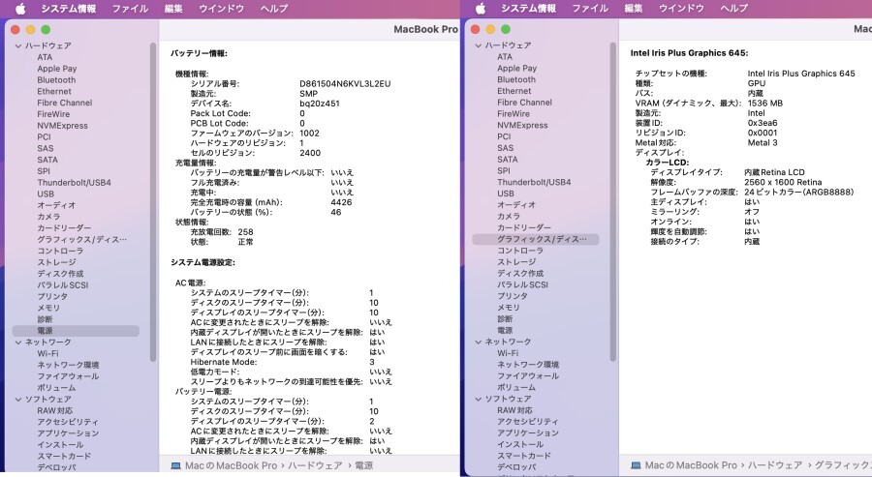Click ハードウェア breadcrumb in left window footer
The height and width of the screenshot is (477, 872).
pyautogui.click(x=315, y=465)
